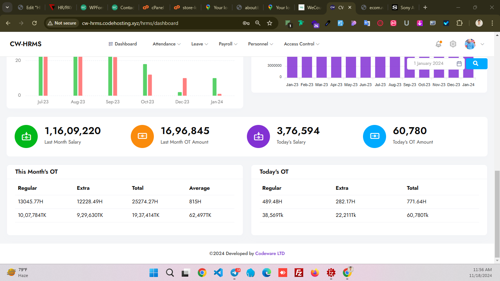Click the blue Today's OT Amount icon
500x281 pixels.
coord(374,137)
